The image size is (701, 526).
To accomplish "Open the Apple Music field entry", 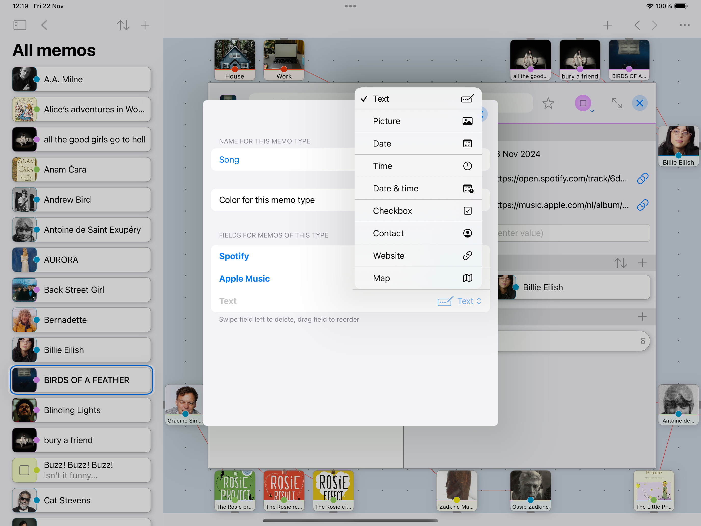I will click(x=244, y=278).
